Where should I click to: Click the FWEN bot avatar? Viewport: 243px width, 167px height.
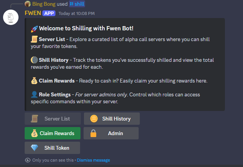11,18
